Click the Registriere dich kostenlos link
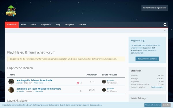 143,49
